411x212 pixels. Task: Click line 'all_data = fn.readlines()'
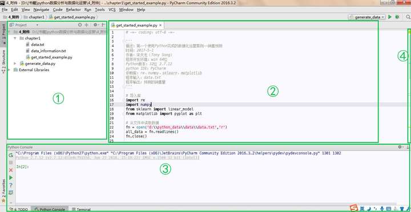click(152, 132)
